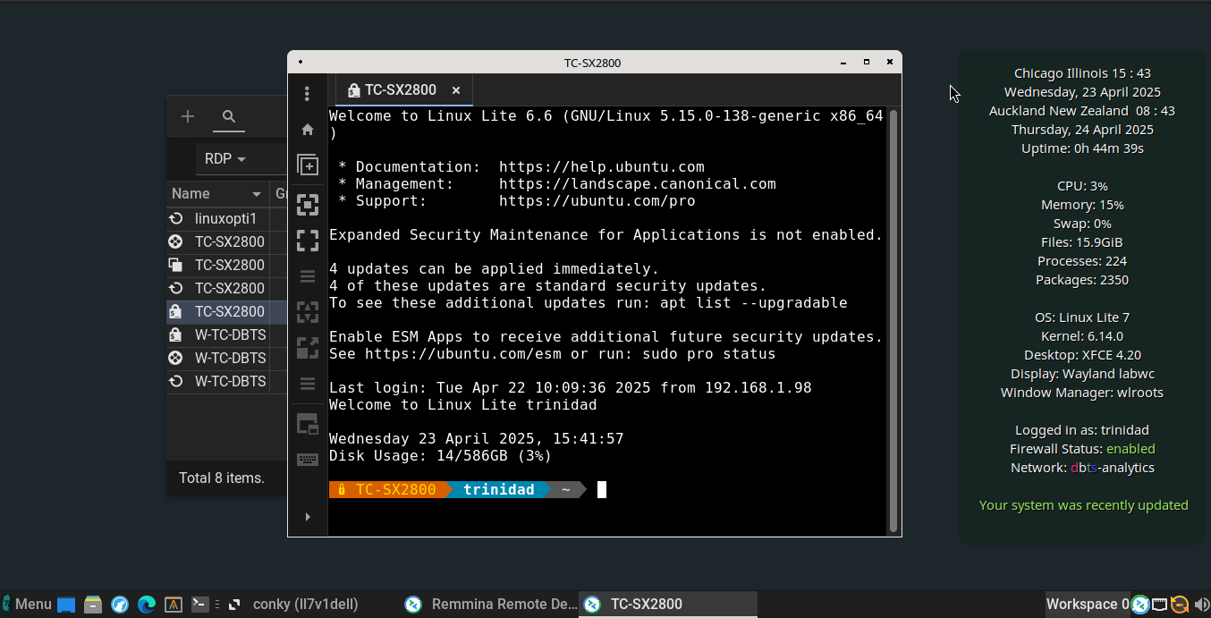This screenshot has height=618, width=1211.
Task: Open the RDP protocol dropdown in Remmina
Action: pyautogui.click(x=225, y=158)
